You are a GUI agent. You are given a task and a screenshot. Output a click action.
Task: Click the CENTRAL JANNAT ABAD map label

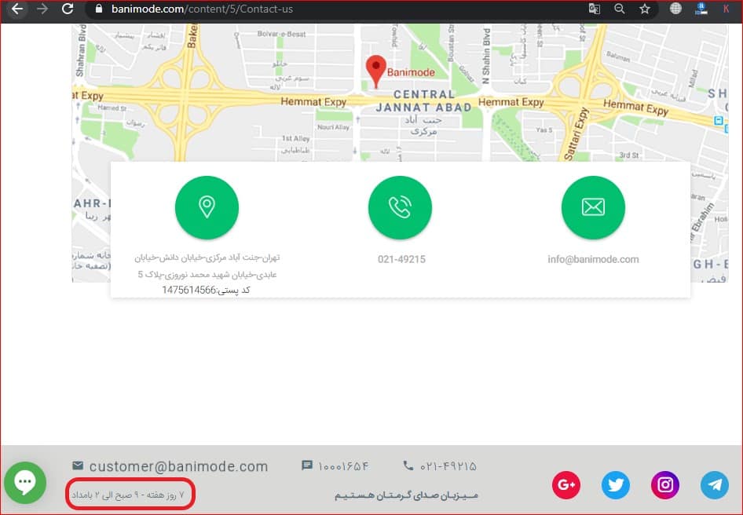424,101
